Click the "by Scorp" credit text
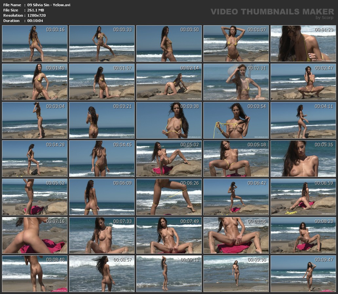Screen dimensions: 338x294 [x=324, y=18]
